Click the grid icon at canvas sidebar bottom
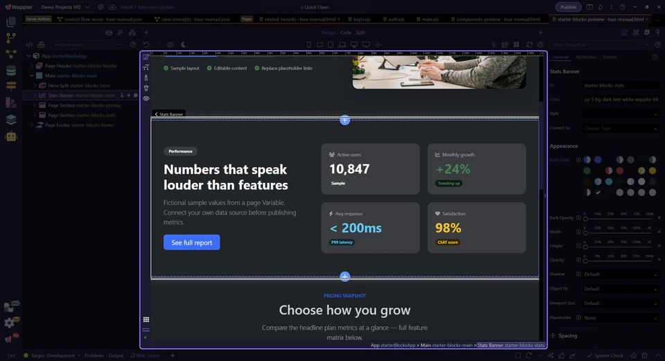 [x=146, y=319]
